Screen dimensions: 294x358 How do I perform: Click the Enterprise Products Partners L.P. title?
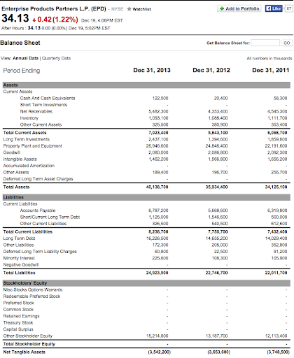(x=54, y=9)
